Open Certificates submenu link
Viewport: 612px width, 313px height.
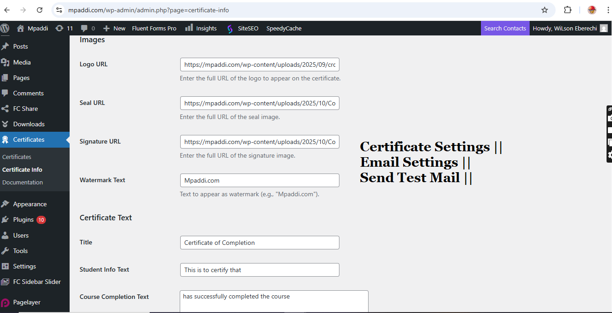17,157
